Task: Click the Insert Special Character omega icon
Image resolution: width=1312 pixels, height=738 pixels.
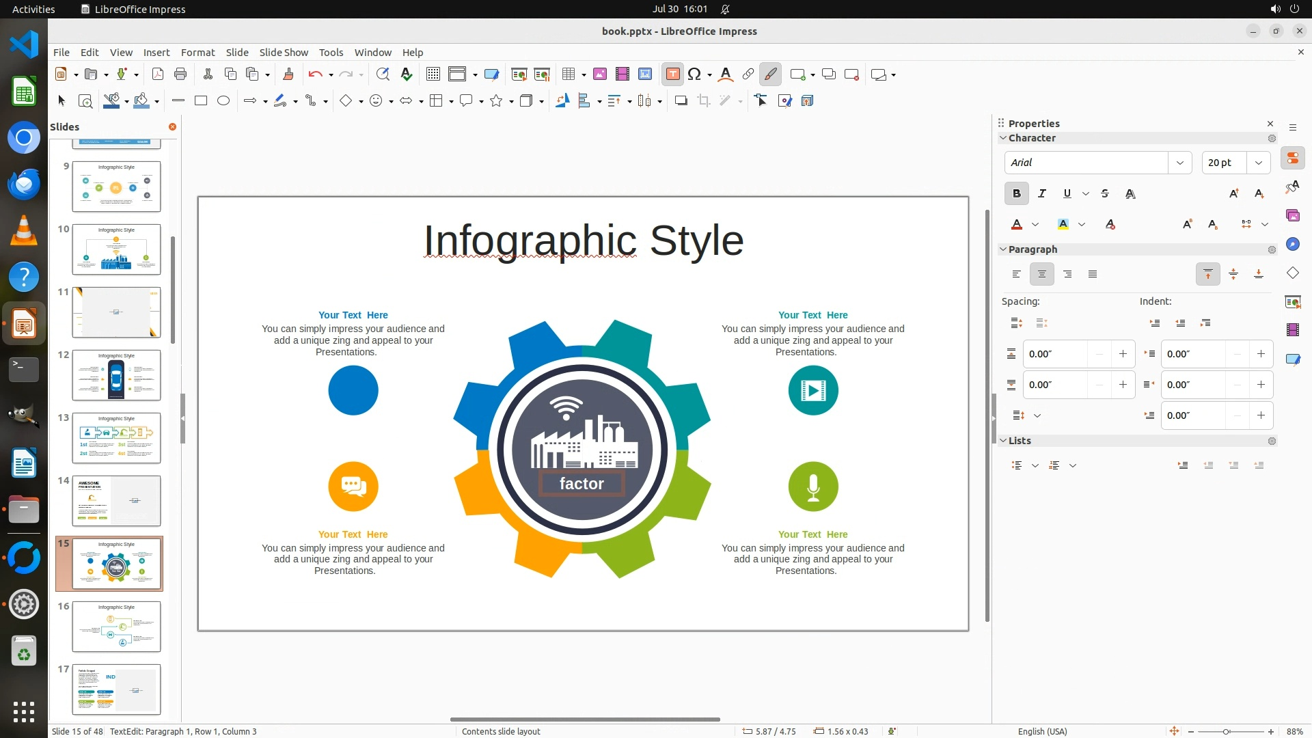Action: [694, 74]
